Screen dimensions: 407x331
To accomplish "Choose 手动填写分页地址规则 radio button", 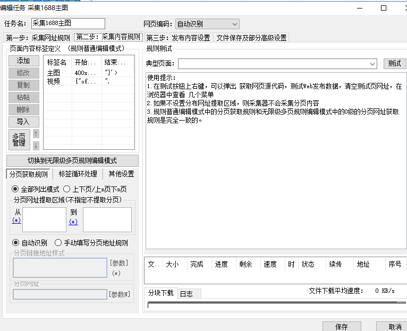I will [91, 243].
